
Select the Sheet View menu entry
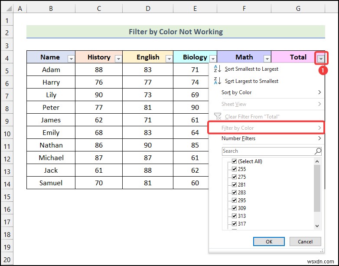(266, 104)
